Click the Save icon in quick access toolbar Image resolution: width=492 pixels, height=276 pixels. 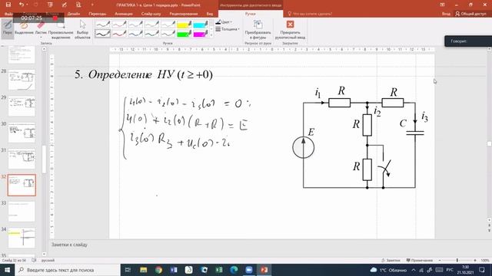click(8, 5)
